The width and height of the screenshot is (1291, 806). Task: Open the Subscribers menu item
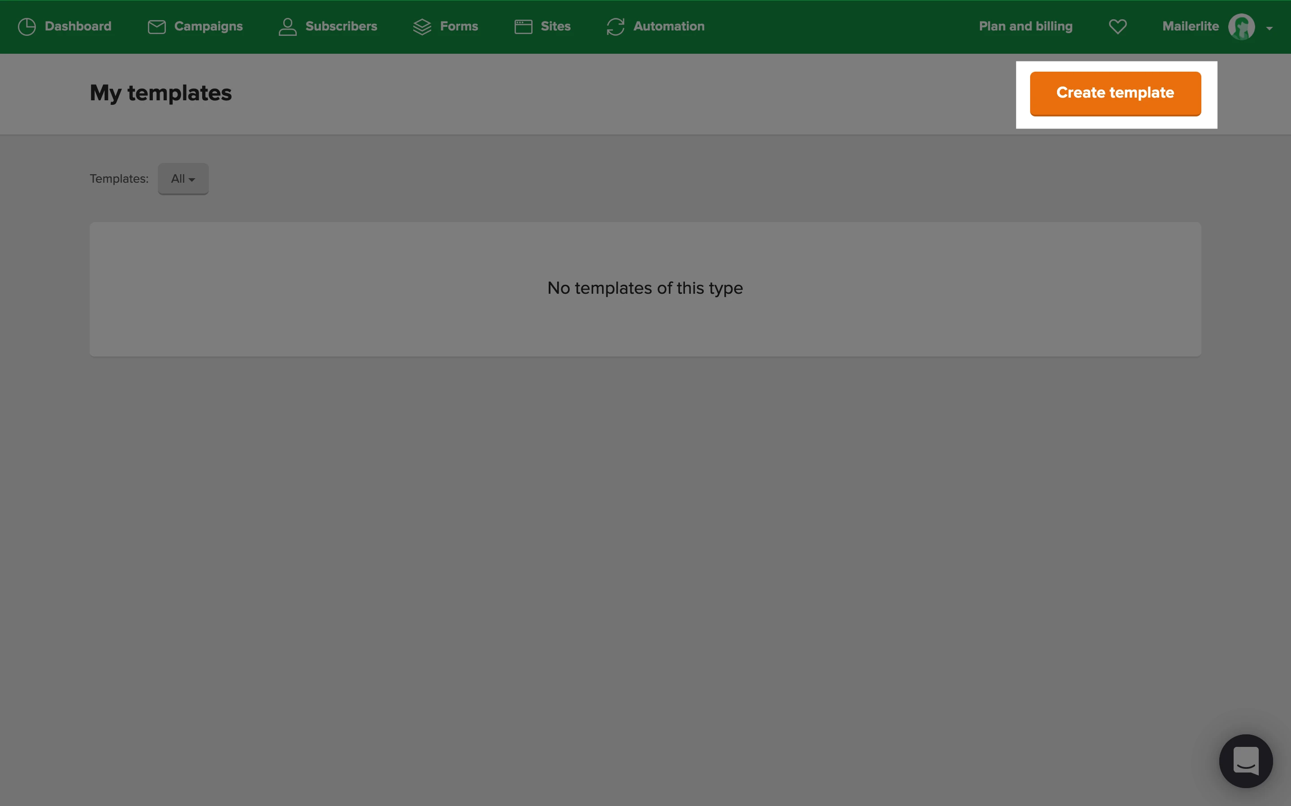point(341,27)
